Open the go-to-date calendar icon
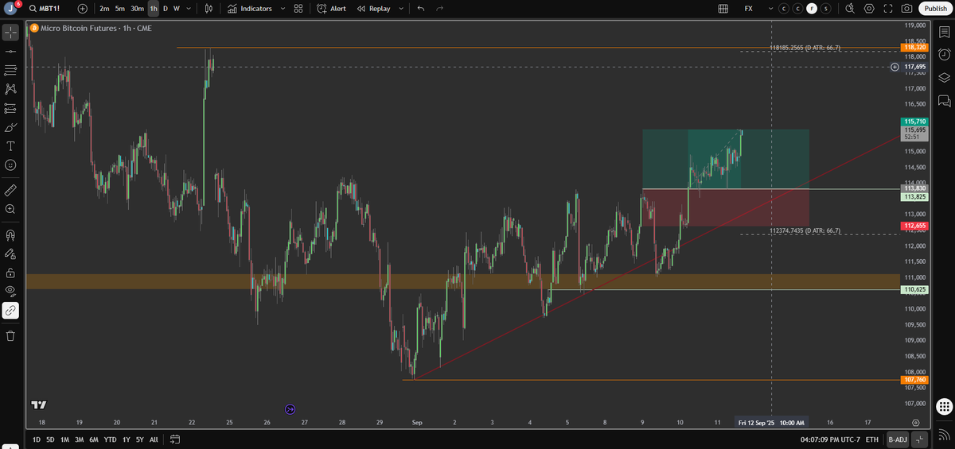Viewport: 955px width, 449px height. (175, 439)
